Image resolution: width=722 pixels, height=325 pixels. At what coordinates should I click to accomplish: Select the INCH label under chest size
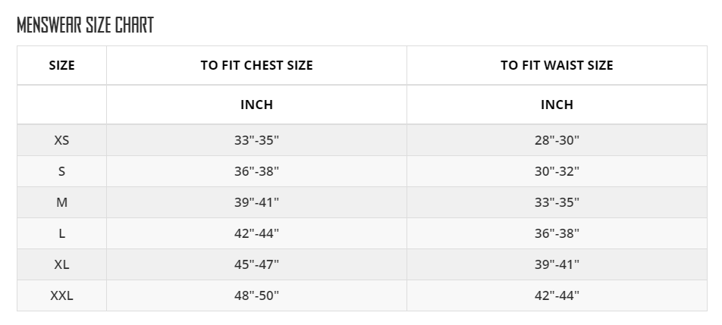[256, 105]
